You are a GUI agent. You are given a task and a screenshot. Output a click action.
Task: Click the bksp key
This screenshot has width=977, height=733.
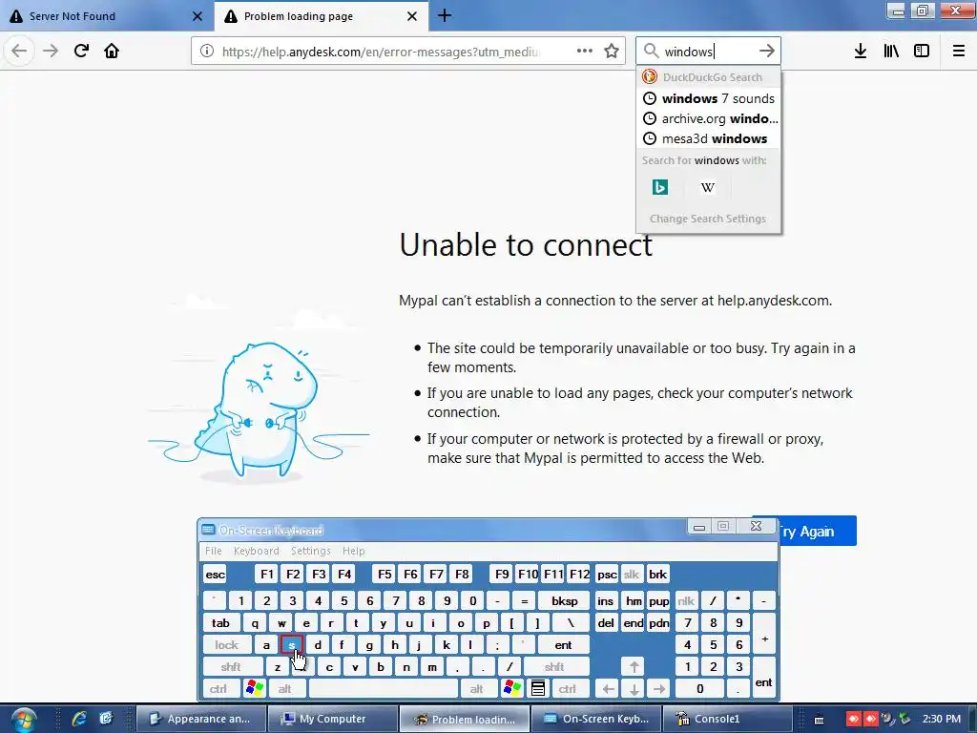click(565, 601)
